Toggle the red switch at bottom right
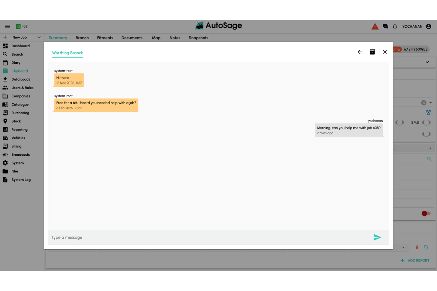This screenshot has height=291, width=437. pos(426,214)
